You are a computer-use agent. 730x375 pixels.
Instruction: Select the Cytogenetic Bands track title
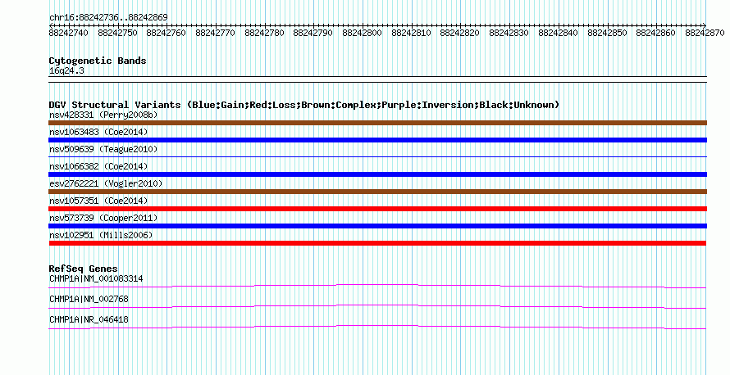coord(98,61)
